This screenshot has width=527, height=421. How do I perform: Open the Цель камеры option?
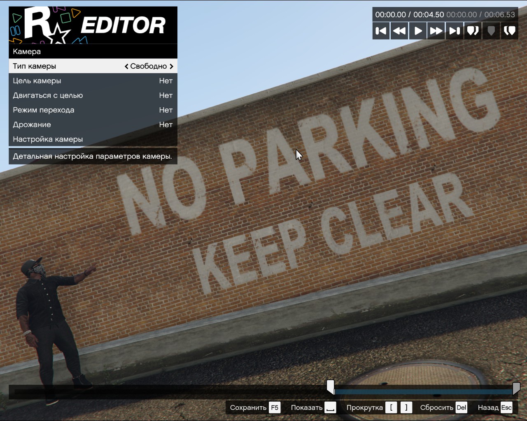point(93,81)
